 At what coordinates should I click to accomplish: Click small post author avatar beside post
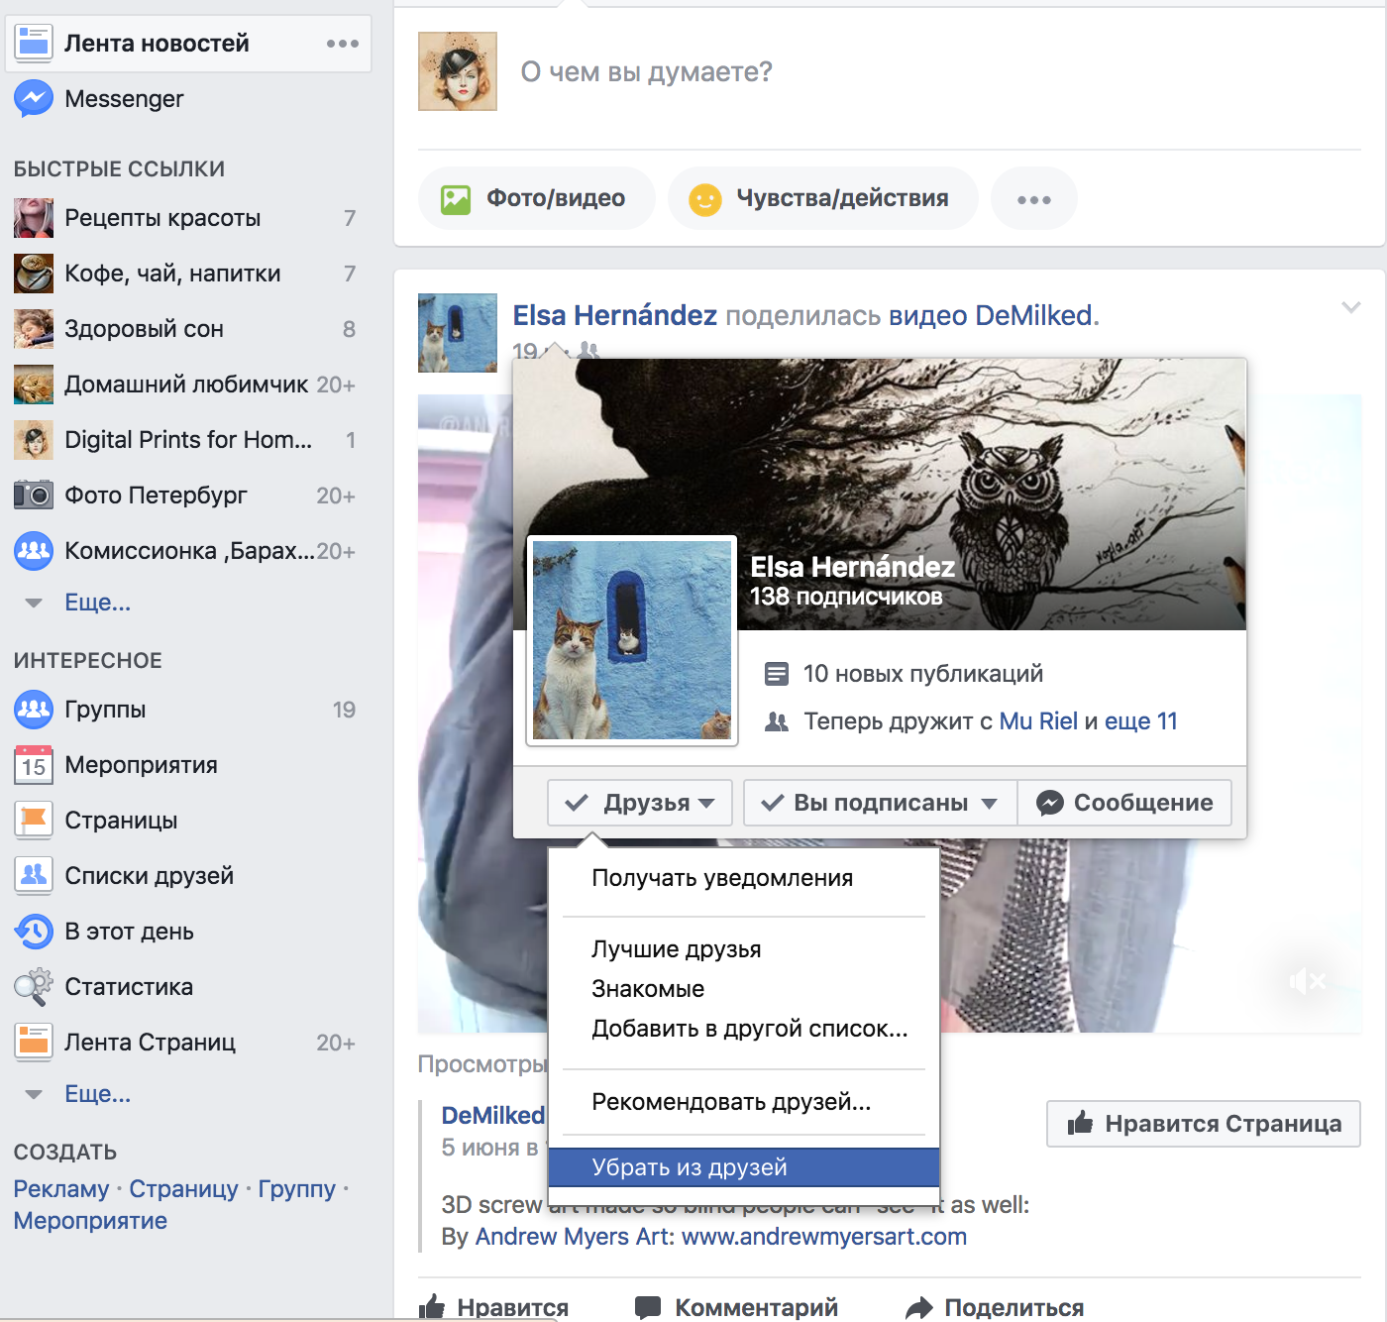[x=458, y=333]
